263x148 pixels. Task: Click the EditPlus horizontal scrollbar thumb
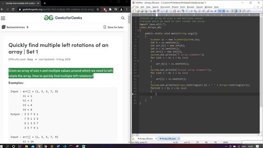click(137, 135)
